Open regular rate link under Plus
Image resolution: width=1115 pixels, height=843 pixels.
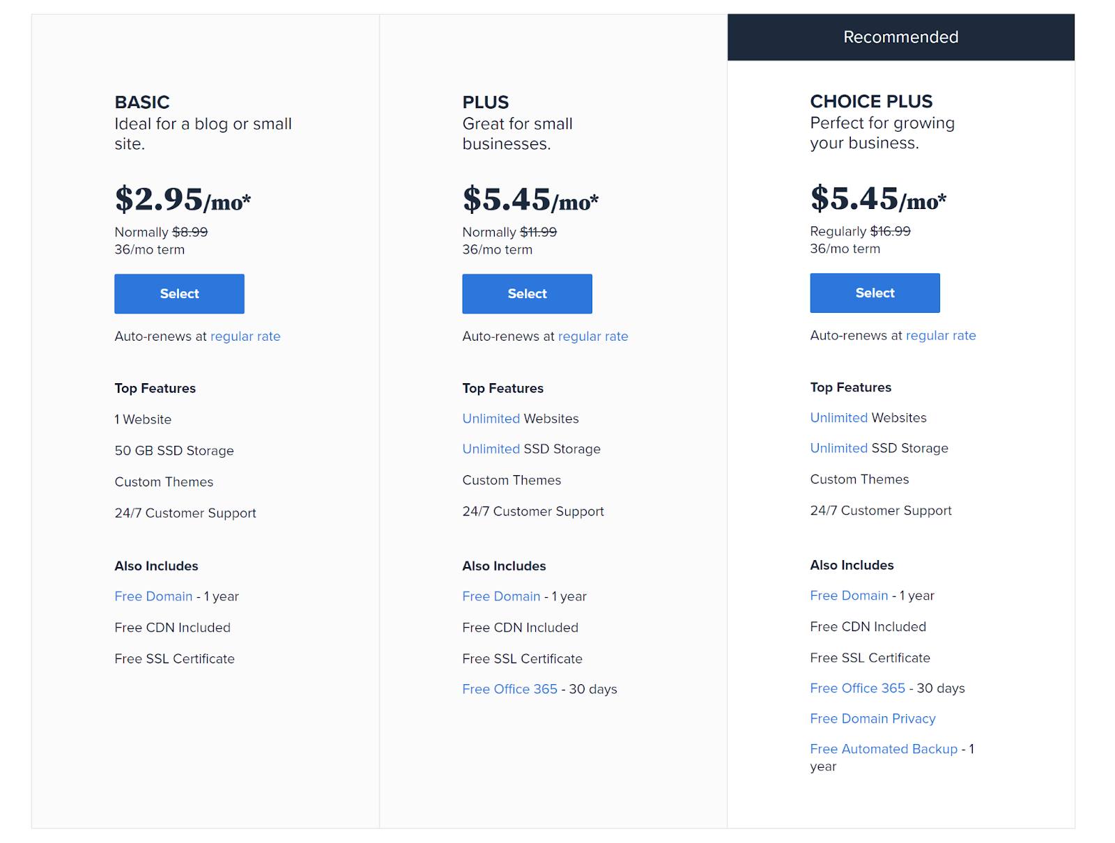pos(593,337)
